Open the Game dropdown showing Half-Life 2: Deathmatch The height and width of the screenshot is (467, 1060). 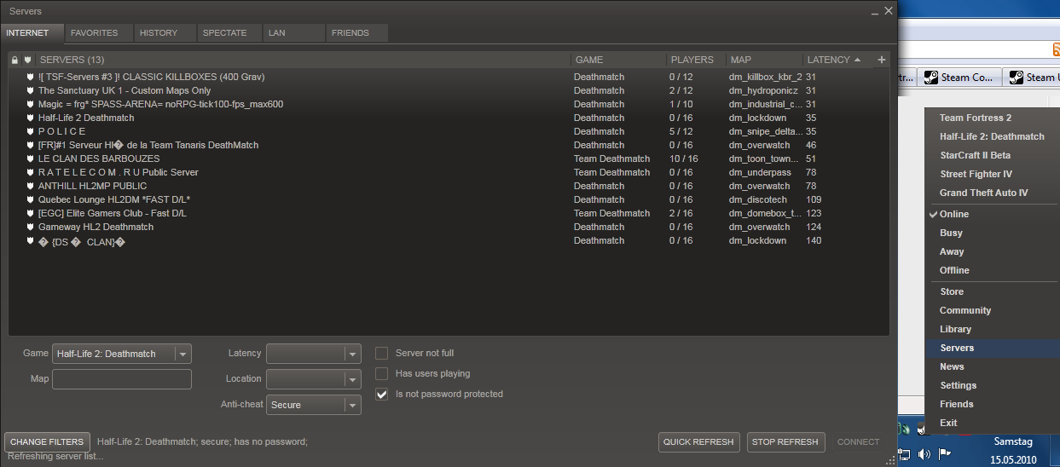click(122, 354)
